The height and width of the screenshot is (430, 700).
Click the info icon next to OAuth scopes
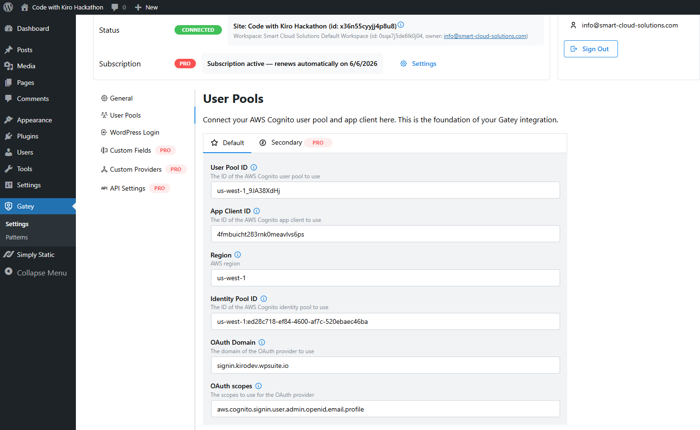(x=258, y=386)
